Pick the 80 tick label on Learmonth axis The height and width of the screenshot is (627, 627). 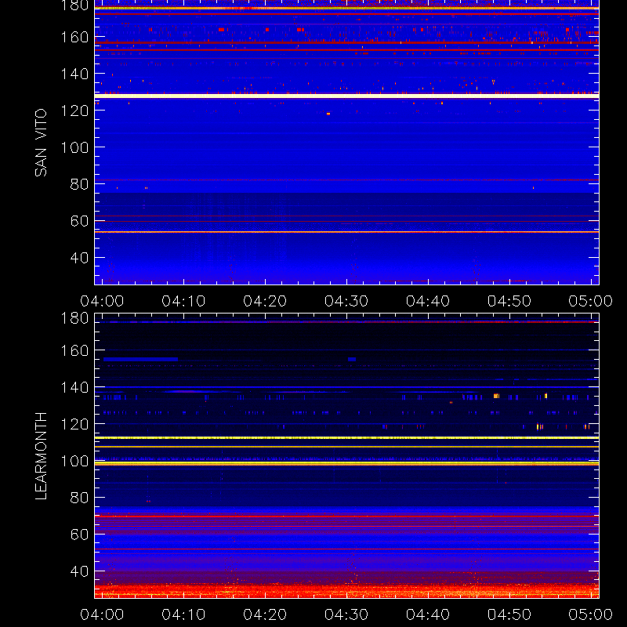point(79,498)
